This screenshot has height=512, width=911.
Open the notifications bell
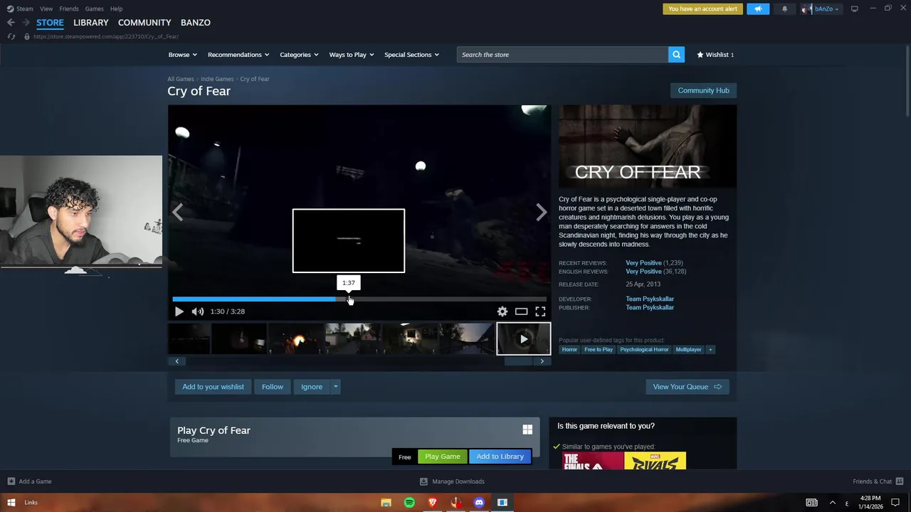[x=784, y=9]
